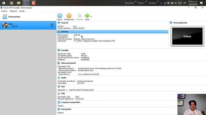Click the General section icon
This screenshot has height=115, width=206.
[x=59, y=23]
